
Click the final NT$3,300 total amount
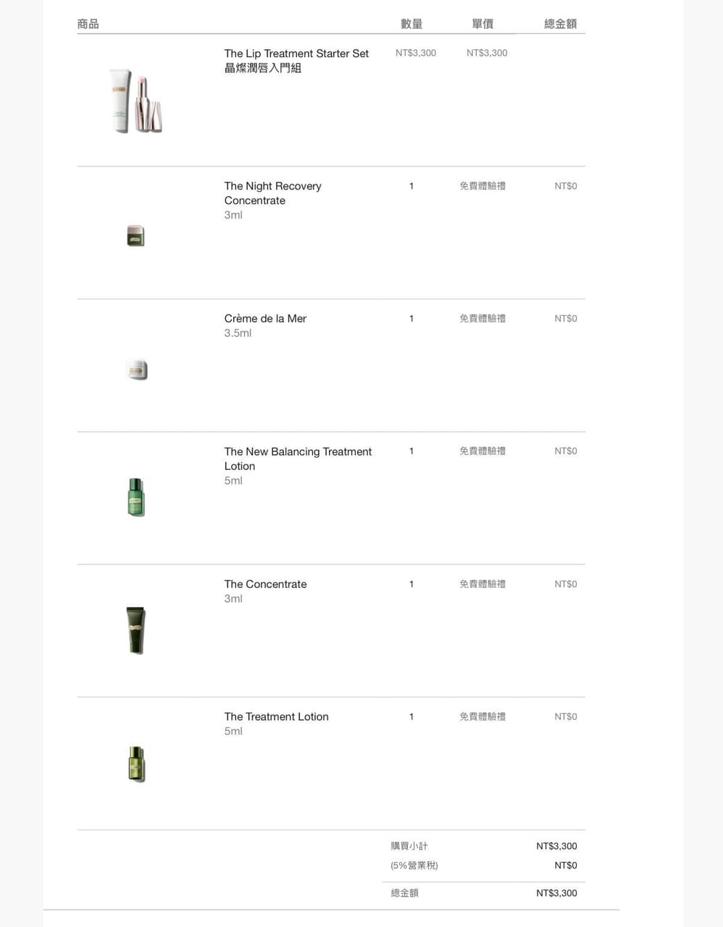556,893
